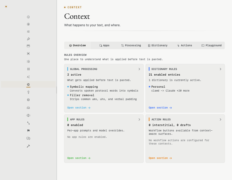The height and width of the screenshot is (180, 232).
Task: Expand Action Rules card chevron
Action: [220, 120]
